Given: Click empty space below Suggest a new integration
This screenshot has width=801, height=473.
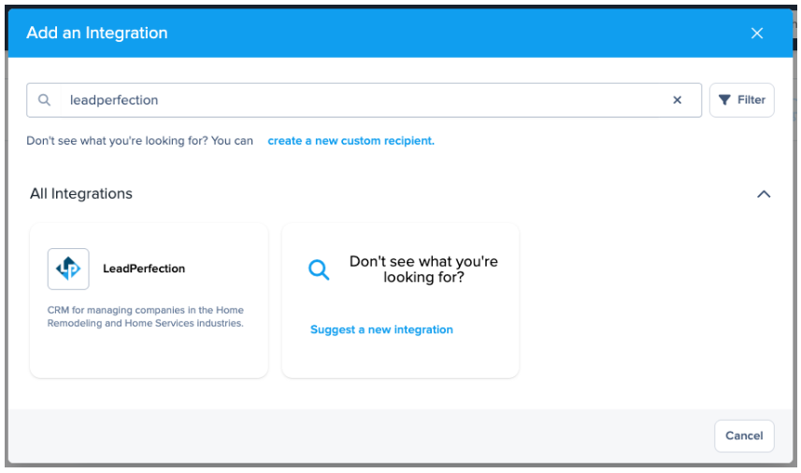Looking at the screenshot, I should point(400,357).
